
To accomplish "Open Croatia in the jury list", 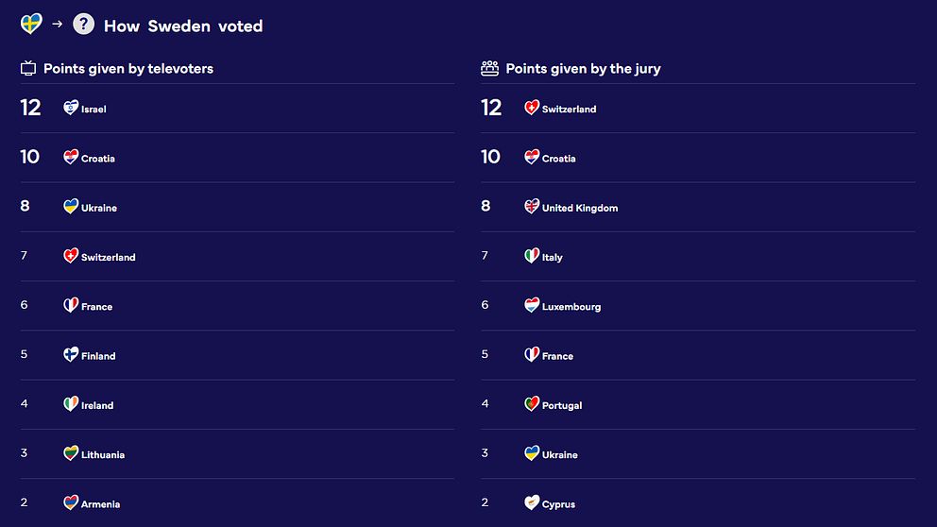I will pos(698,158).
